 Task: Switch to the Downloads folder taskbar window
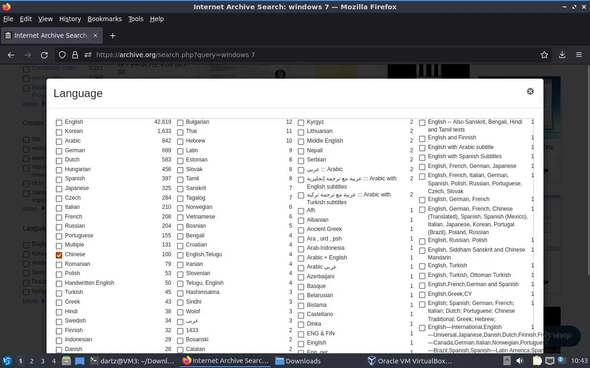click(x=297, y=361)
